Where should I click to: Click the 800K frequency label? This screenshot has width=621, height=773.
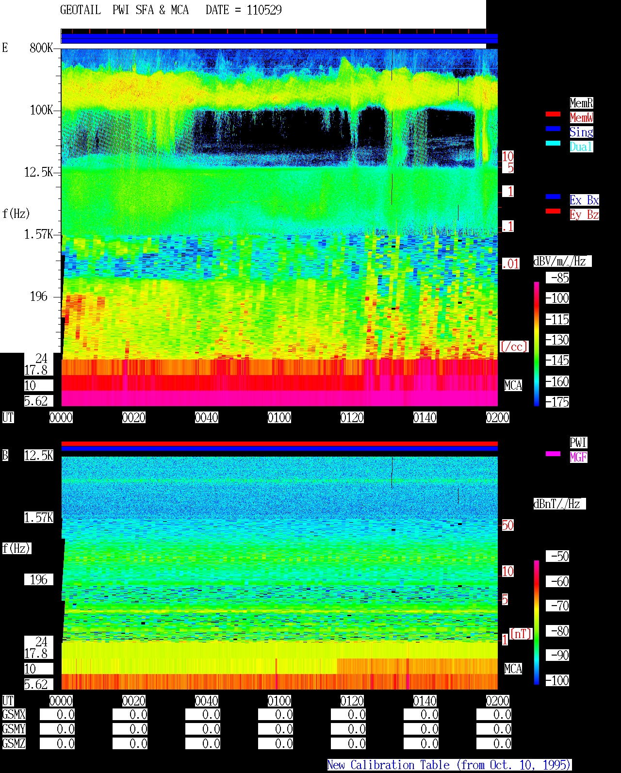tap(41, 48)
